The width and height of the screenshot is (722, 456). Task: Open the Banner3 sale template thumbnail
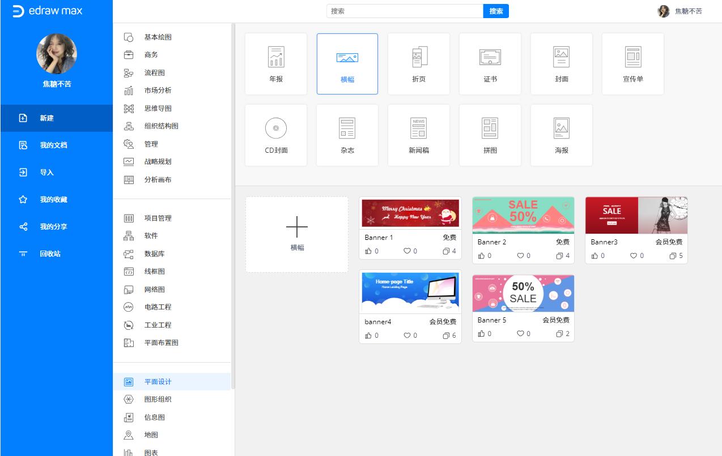(x=636, y=214)
